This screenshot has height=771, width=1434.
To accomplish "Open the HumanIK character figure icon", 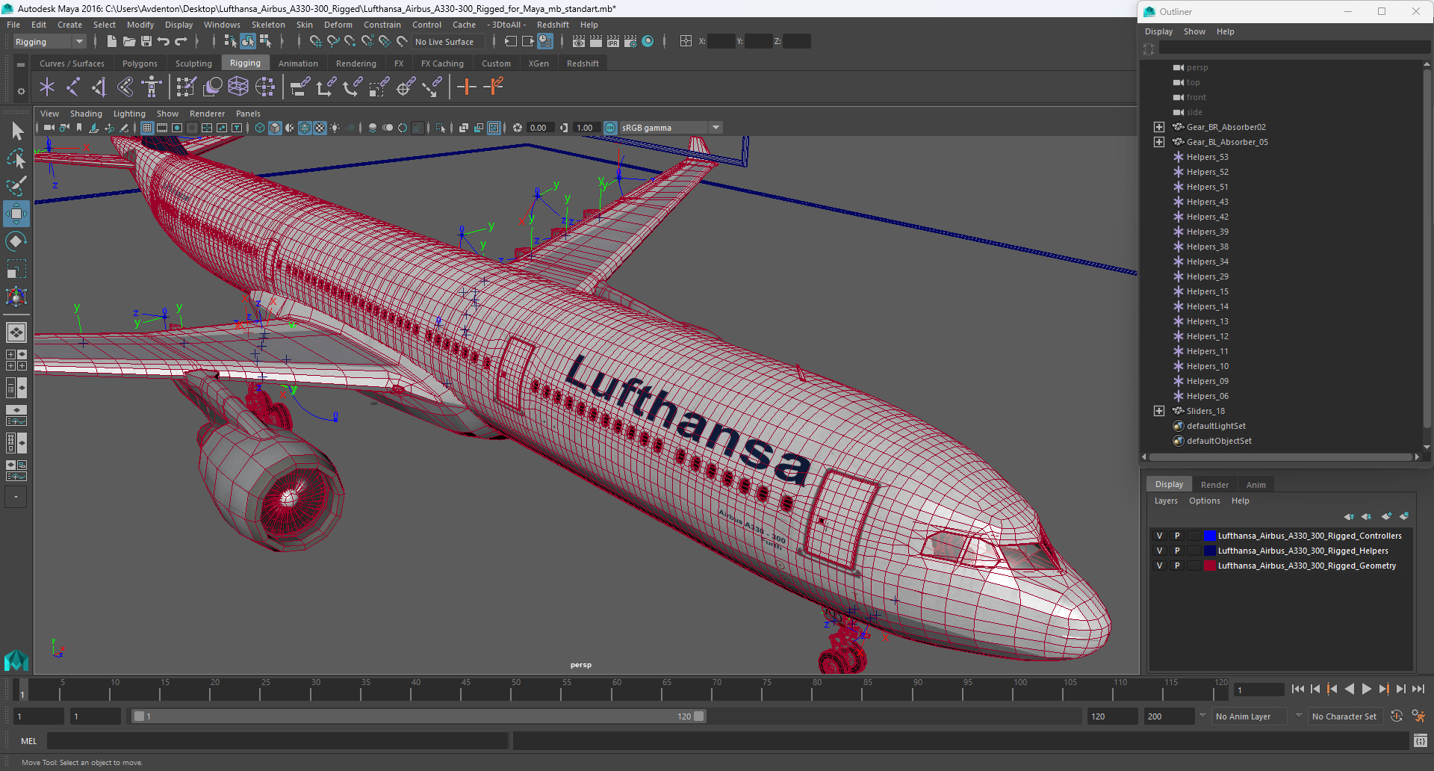I will pos(152,87).
